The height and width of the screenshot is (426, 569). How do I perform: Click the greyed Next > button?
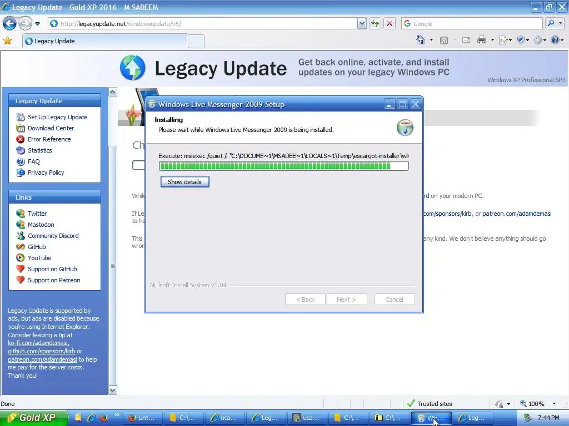pos(347,300)
